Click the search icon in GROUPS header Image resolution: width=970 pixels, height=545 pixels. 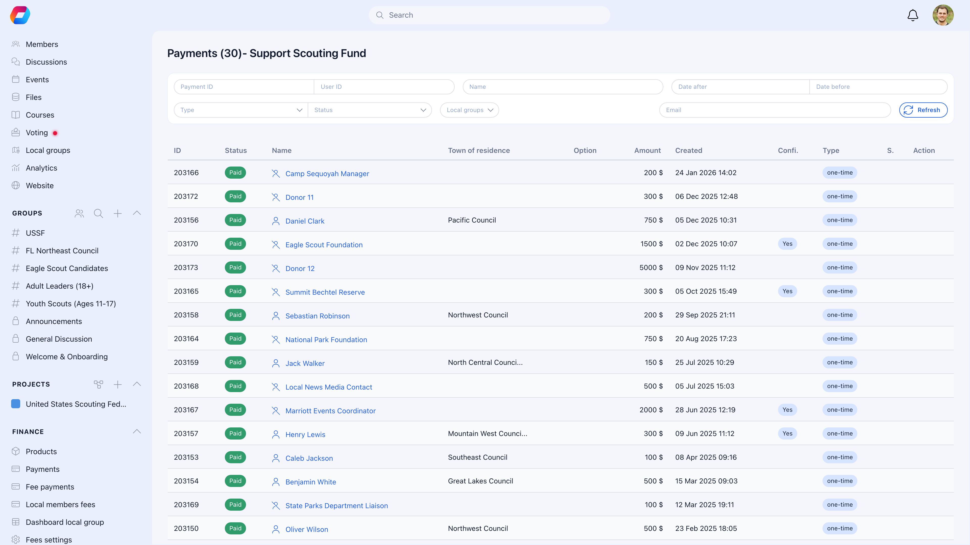coord(98,213)
